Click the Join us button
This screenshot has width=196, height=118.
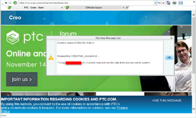pos(22,79)
